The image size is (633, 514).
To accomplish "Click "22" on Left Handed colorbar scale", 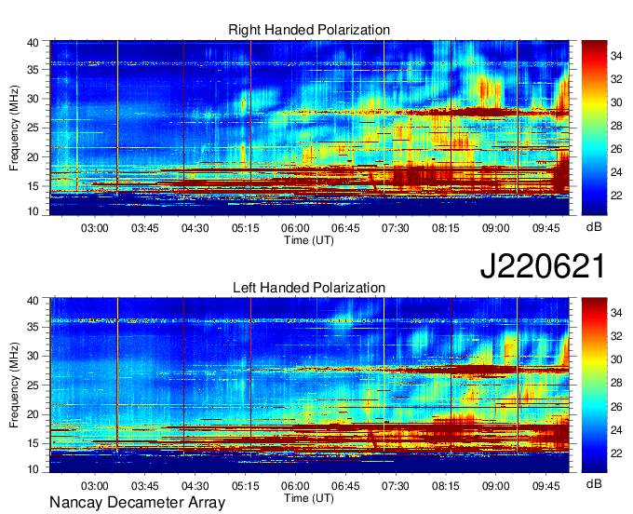I will (616, 453).
